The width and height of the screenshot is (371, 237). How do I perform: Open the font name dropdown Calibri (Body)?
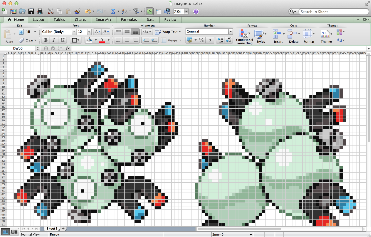point(74,32)
